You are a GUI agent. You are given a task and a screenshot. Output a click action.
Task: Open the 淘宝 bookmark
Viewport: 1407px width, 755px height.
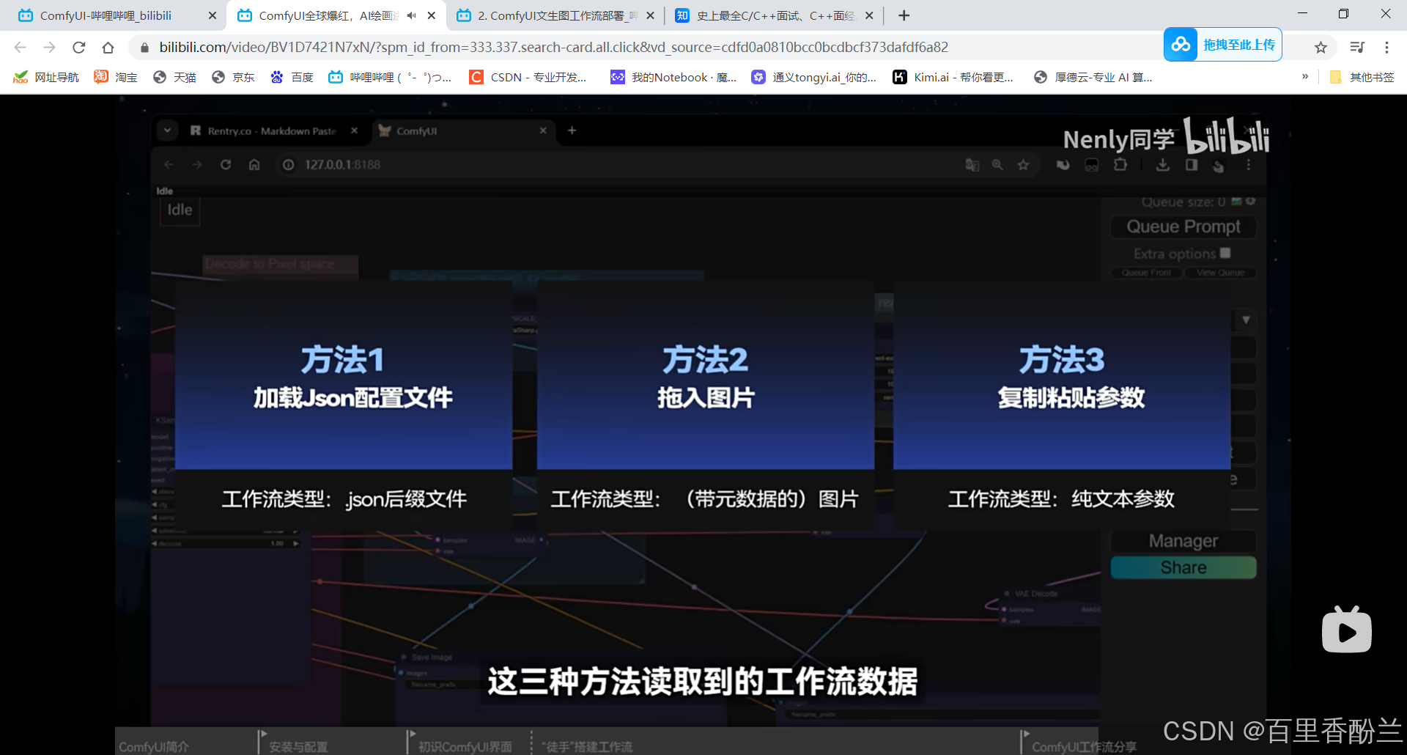[116, 77]
